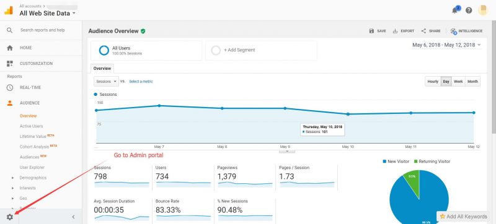496x224 pixels.
Task: Open the help question mark icon
Action: point(469,10)
